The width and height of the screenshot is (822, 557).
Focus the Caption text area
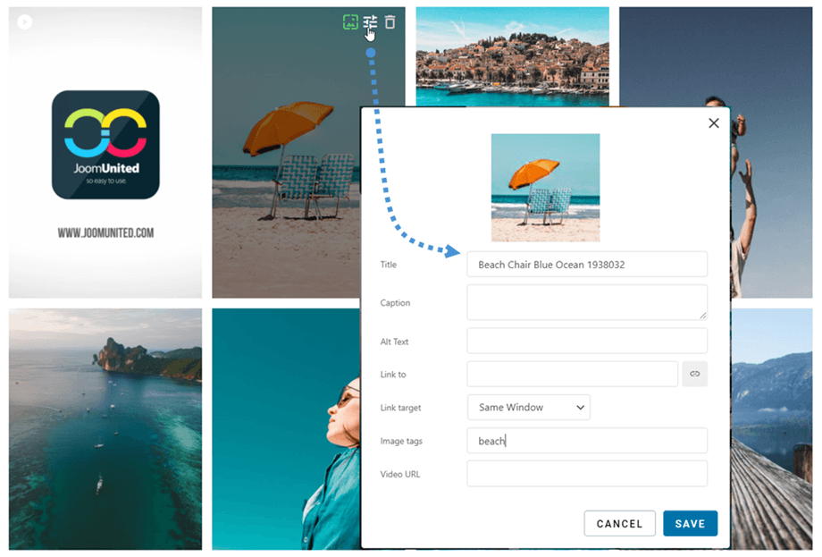(586, 302)
